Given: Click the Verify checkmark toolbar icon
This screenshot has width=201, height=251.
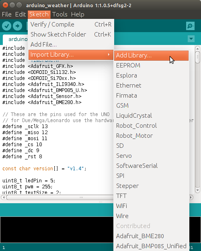Looking at the screenshot, I should (x=6, y=26).
